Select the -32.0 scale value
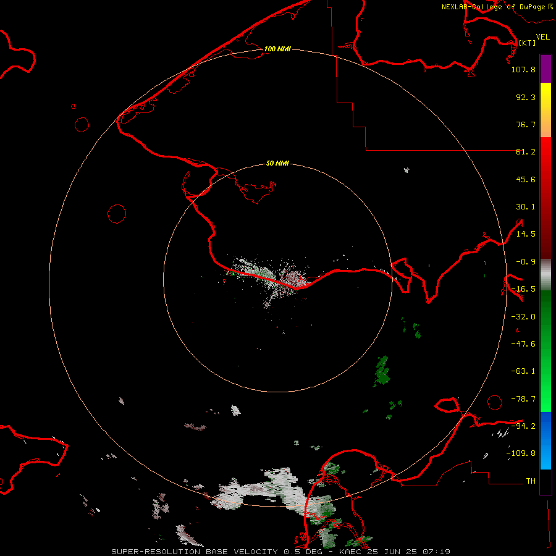This screenshot has width=556, height=556. [523, 317]
